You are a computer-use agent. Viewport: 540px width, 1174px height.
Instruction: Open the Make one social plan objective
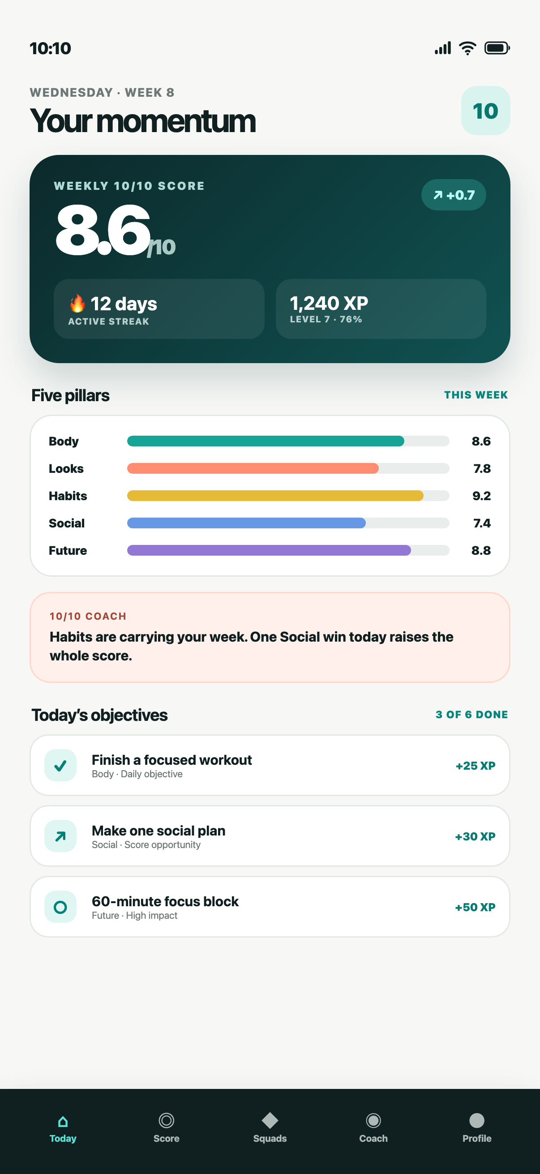(x=270, y=836)
